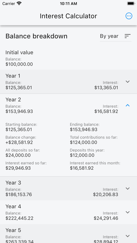Tap Interest earned so far amount
The image size is (137, 243).
(18, 168)
